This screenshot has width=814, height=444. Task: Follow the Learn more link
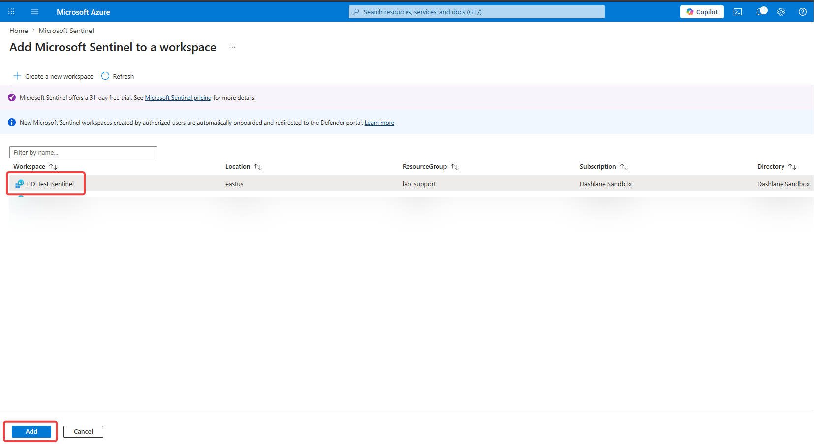379,123
